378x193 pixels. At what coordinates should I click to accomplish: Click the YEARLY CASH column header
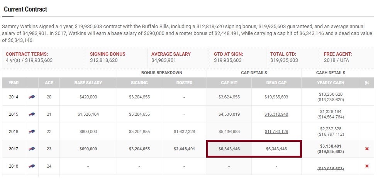click(331, 83)
